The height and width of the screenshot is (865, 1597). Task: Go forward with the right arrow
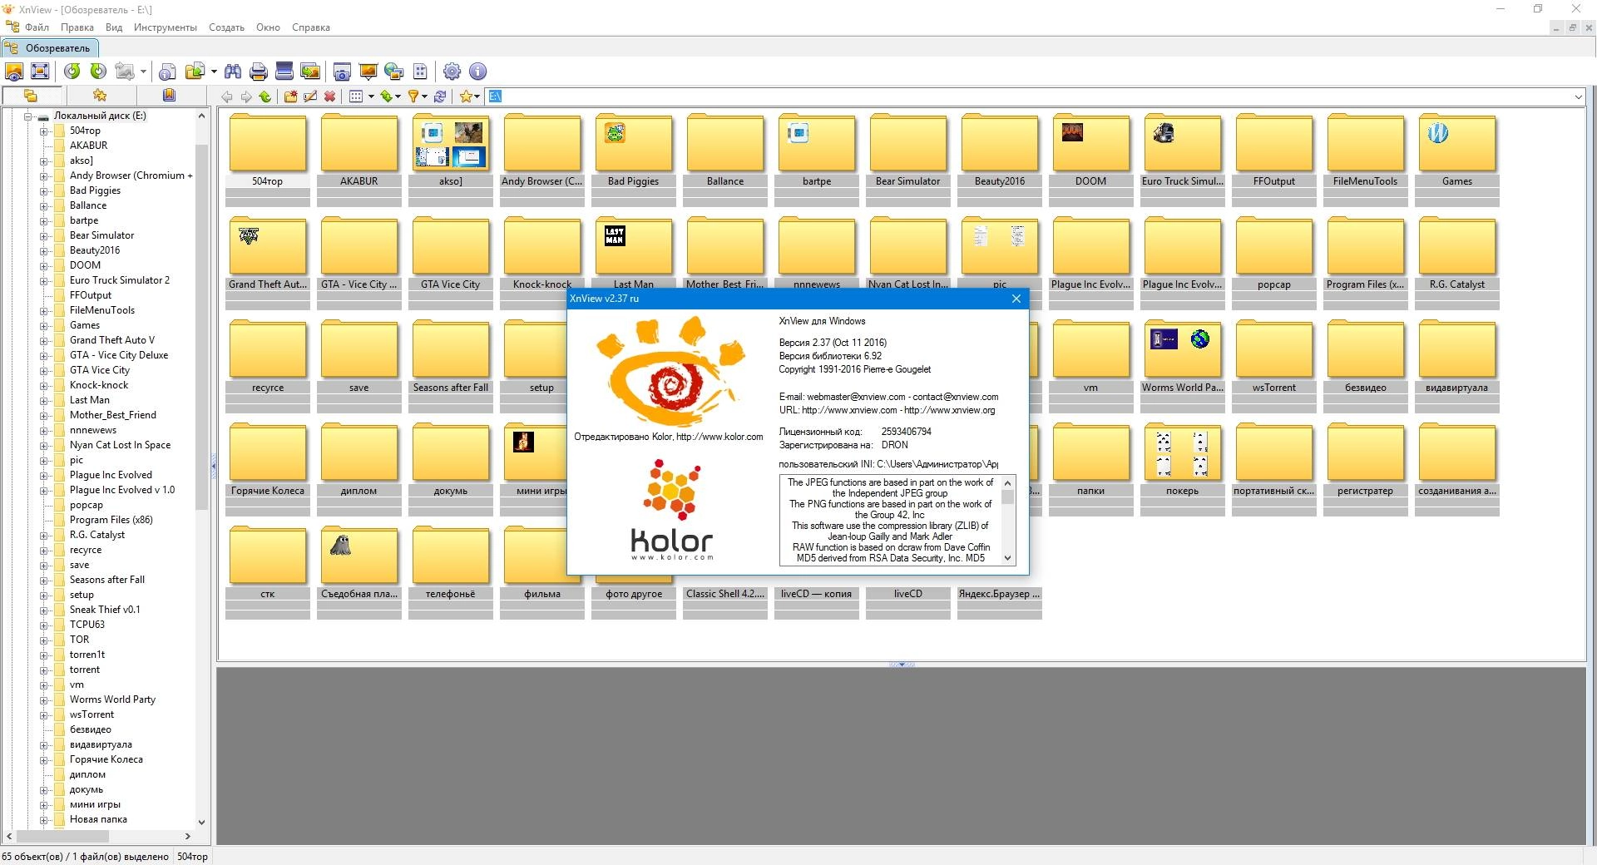(x=246, y=96)
